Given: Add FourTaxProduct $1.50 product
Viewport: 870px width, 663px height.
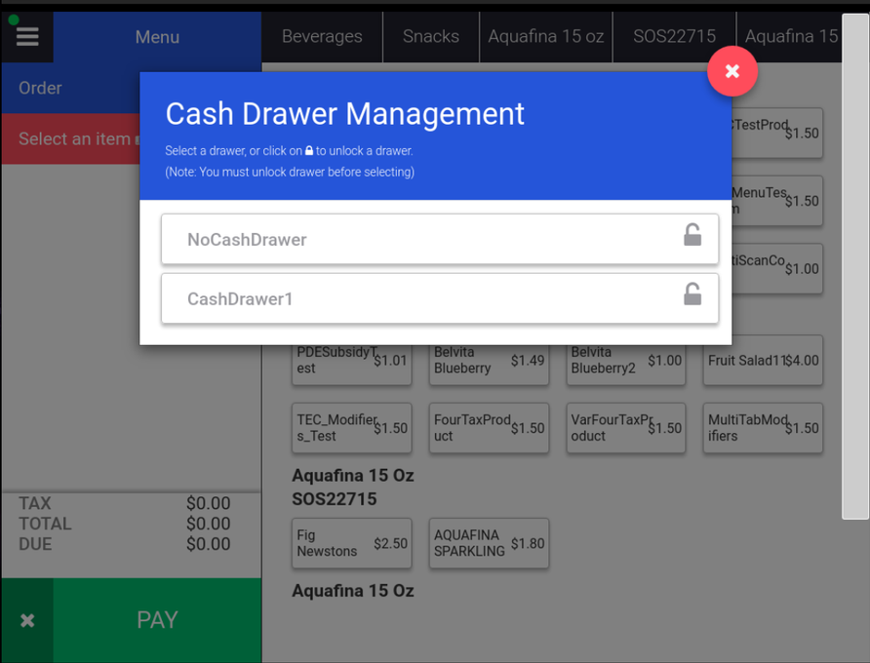Looking at the screenshot, I should [x=489, y=428].
